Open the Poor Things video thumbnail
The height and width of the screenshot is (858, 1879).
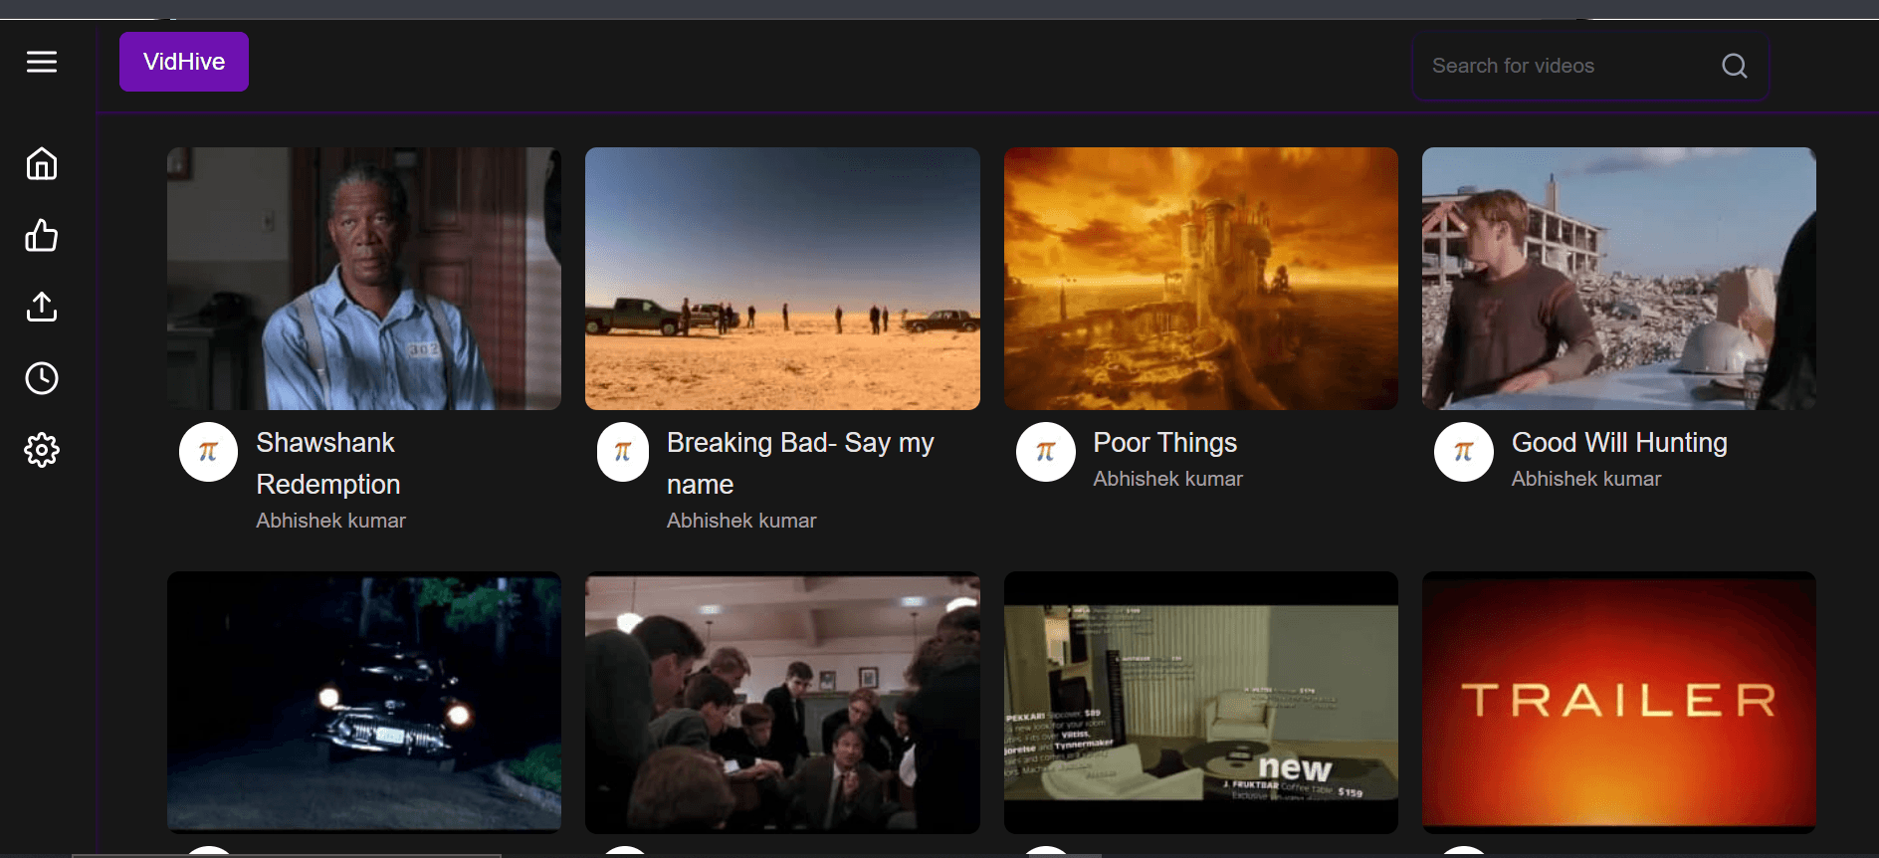point(1200,279)
